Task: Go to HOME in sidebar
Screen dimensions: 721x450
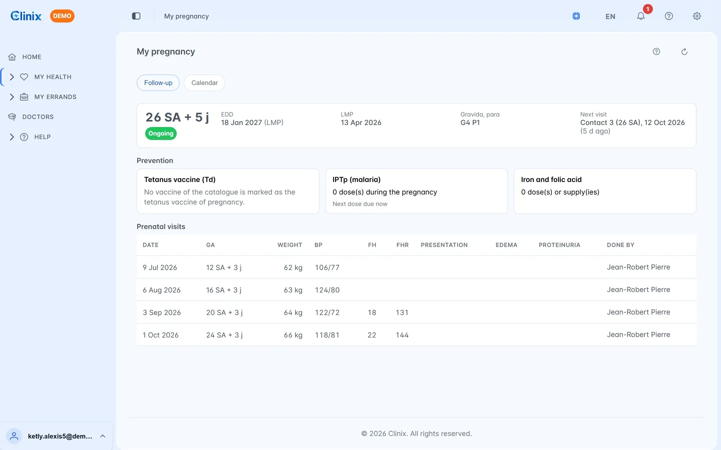Action: point(32,57)
